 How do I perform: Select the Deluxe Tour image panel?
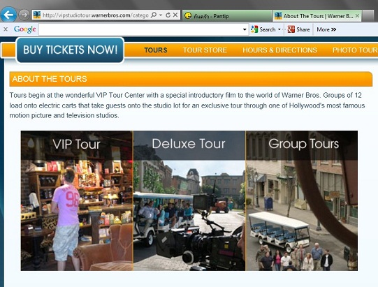click(x=189, y=200)
